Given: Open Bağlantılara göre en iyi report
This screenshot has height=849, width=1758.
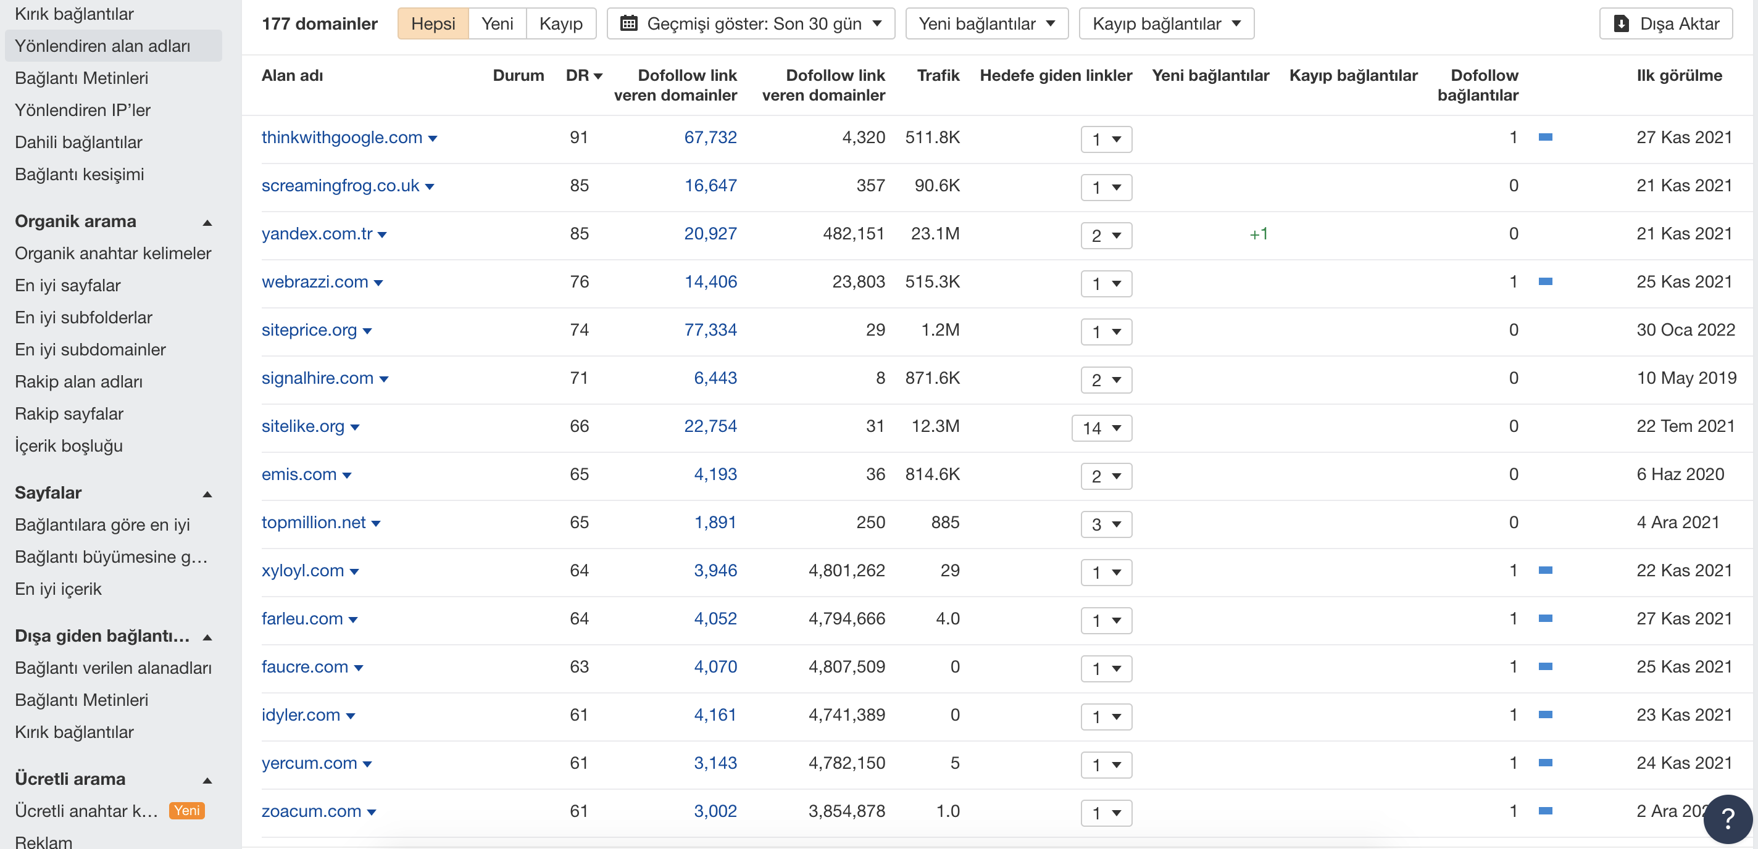Looking at the screenshot, I should pyautogui.click(x=102, y=524).
